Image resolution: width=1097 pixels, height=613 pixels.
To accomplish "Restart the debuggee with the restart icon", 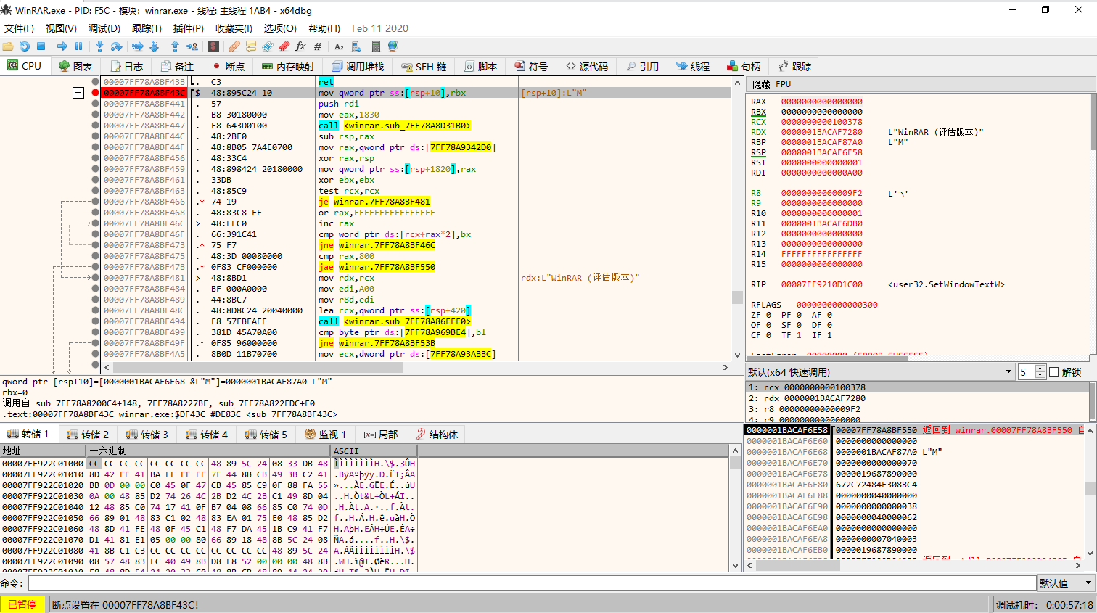I will click(x=25, y=46).
